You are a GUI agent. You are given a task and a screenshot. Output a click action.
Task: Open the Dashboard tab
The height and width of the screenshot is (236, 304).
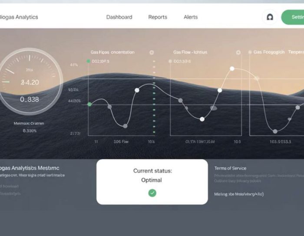119,17
